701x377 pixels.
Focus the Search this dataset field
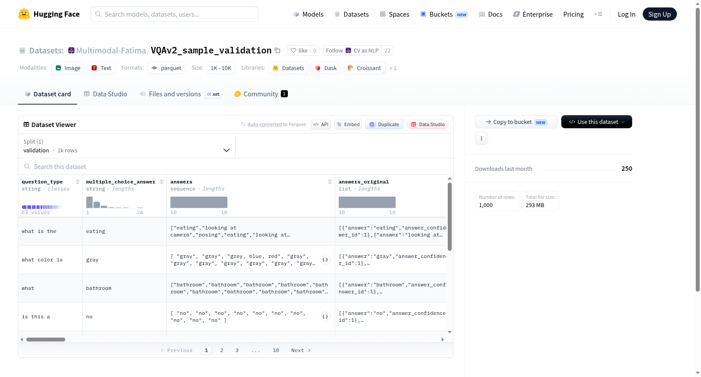236,166
